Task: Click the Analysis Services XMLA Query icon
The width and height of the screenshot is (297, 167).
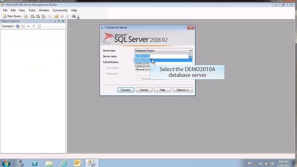Action: pos(43,16)
